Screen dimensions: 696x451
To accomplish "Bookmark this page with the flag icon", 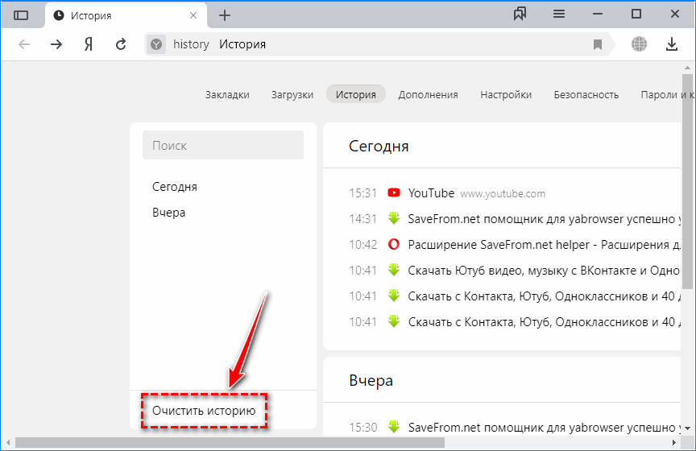I will [x=598, y=44].
